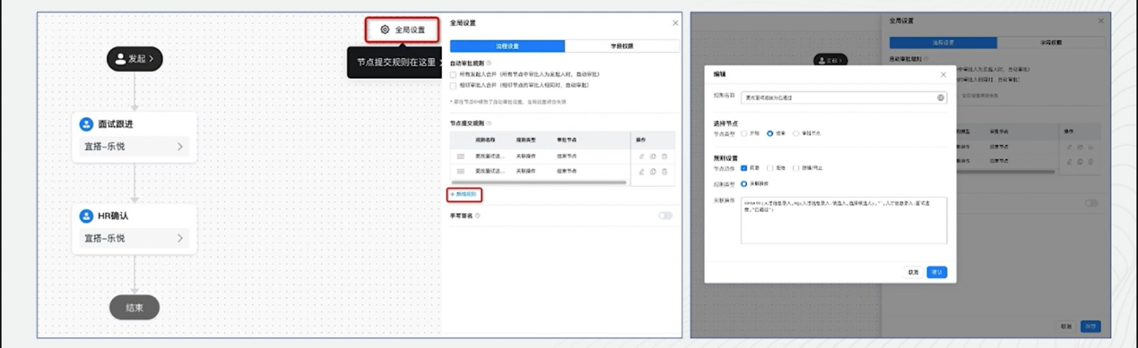1138x348 pixels.
Task: Toggle 撤销/终止 node action checkbox
Action: point(795,167)
